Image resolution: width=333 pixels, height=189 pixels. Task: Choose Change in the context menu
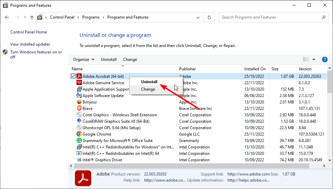(148, 89)
